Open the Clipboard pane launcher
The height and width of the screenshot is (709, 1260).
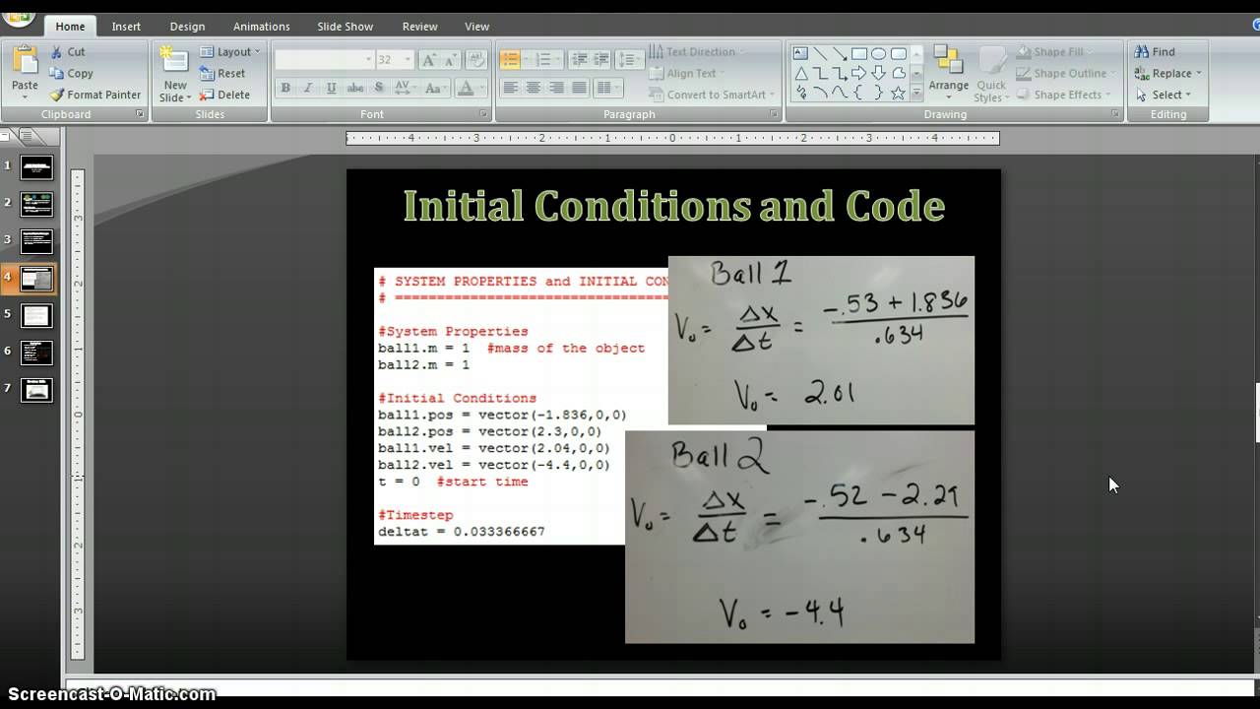[140, 114]
